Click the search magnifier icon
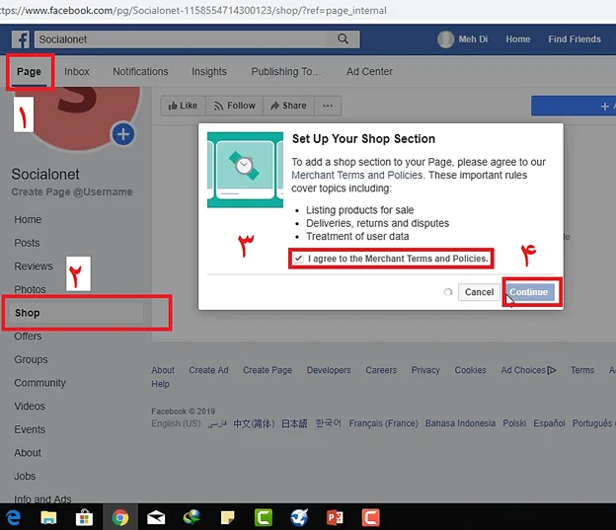This screenshot has width=616, height=530. (343, 39)
